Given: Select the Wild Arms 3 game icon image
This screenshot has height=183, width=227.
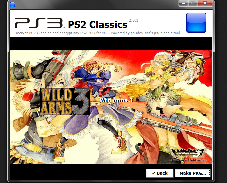Looking at the screenshot, I should 65,101.
